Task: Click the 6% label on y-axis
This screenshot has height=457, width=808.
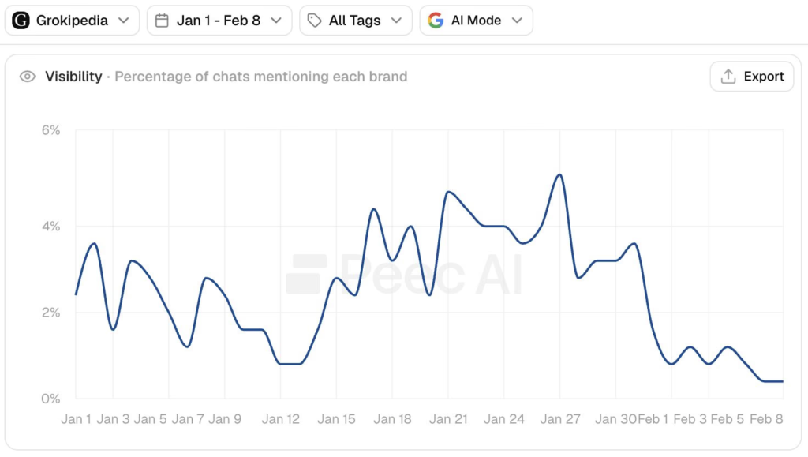Action: click(50, 130)
